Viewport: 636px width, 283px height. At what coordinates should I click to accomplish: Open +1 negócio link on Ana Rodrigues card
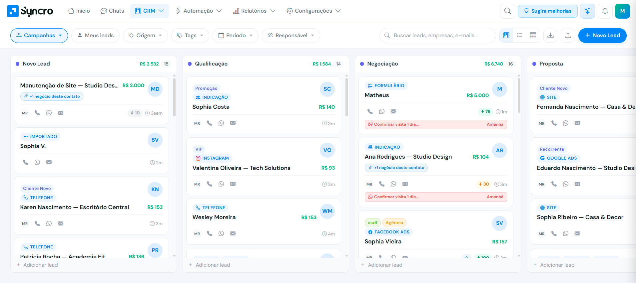pos(396,168)
